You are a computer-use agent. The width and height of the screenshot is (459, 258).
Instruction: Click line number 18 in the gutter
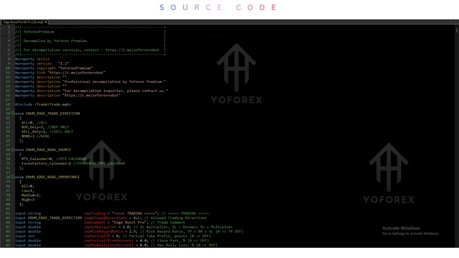8,104
